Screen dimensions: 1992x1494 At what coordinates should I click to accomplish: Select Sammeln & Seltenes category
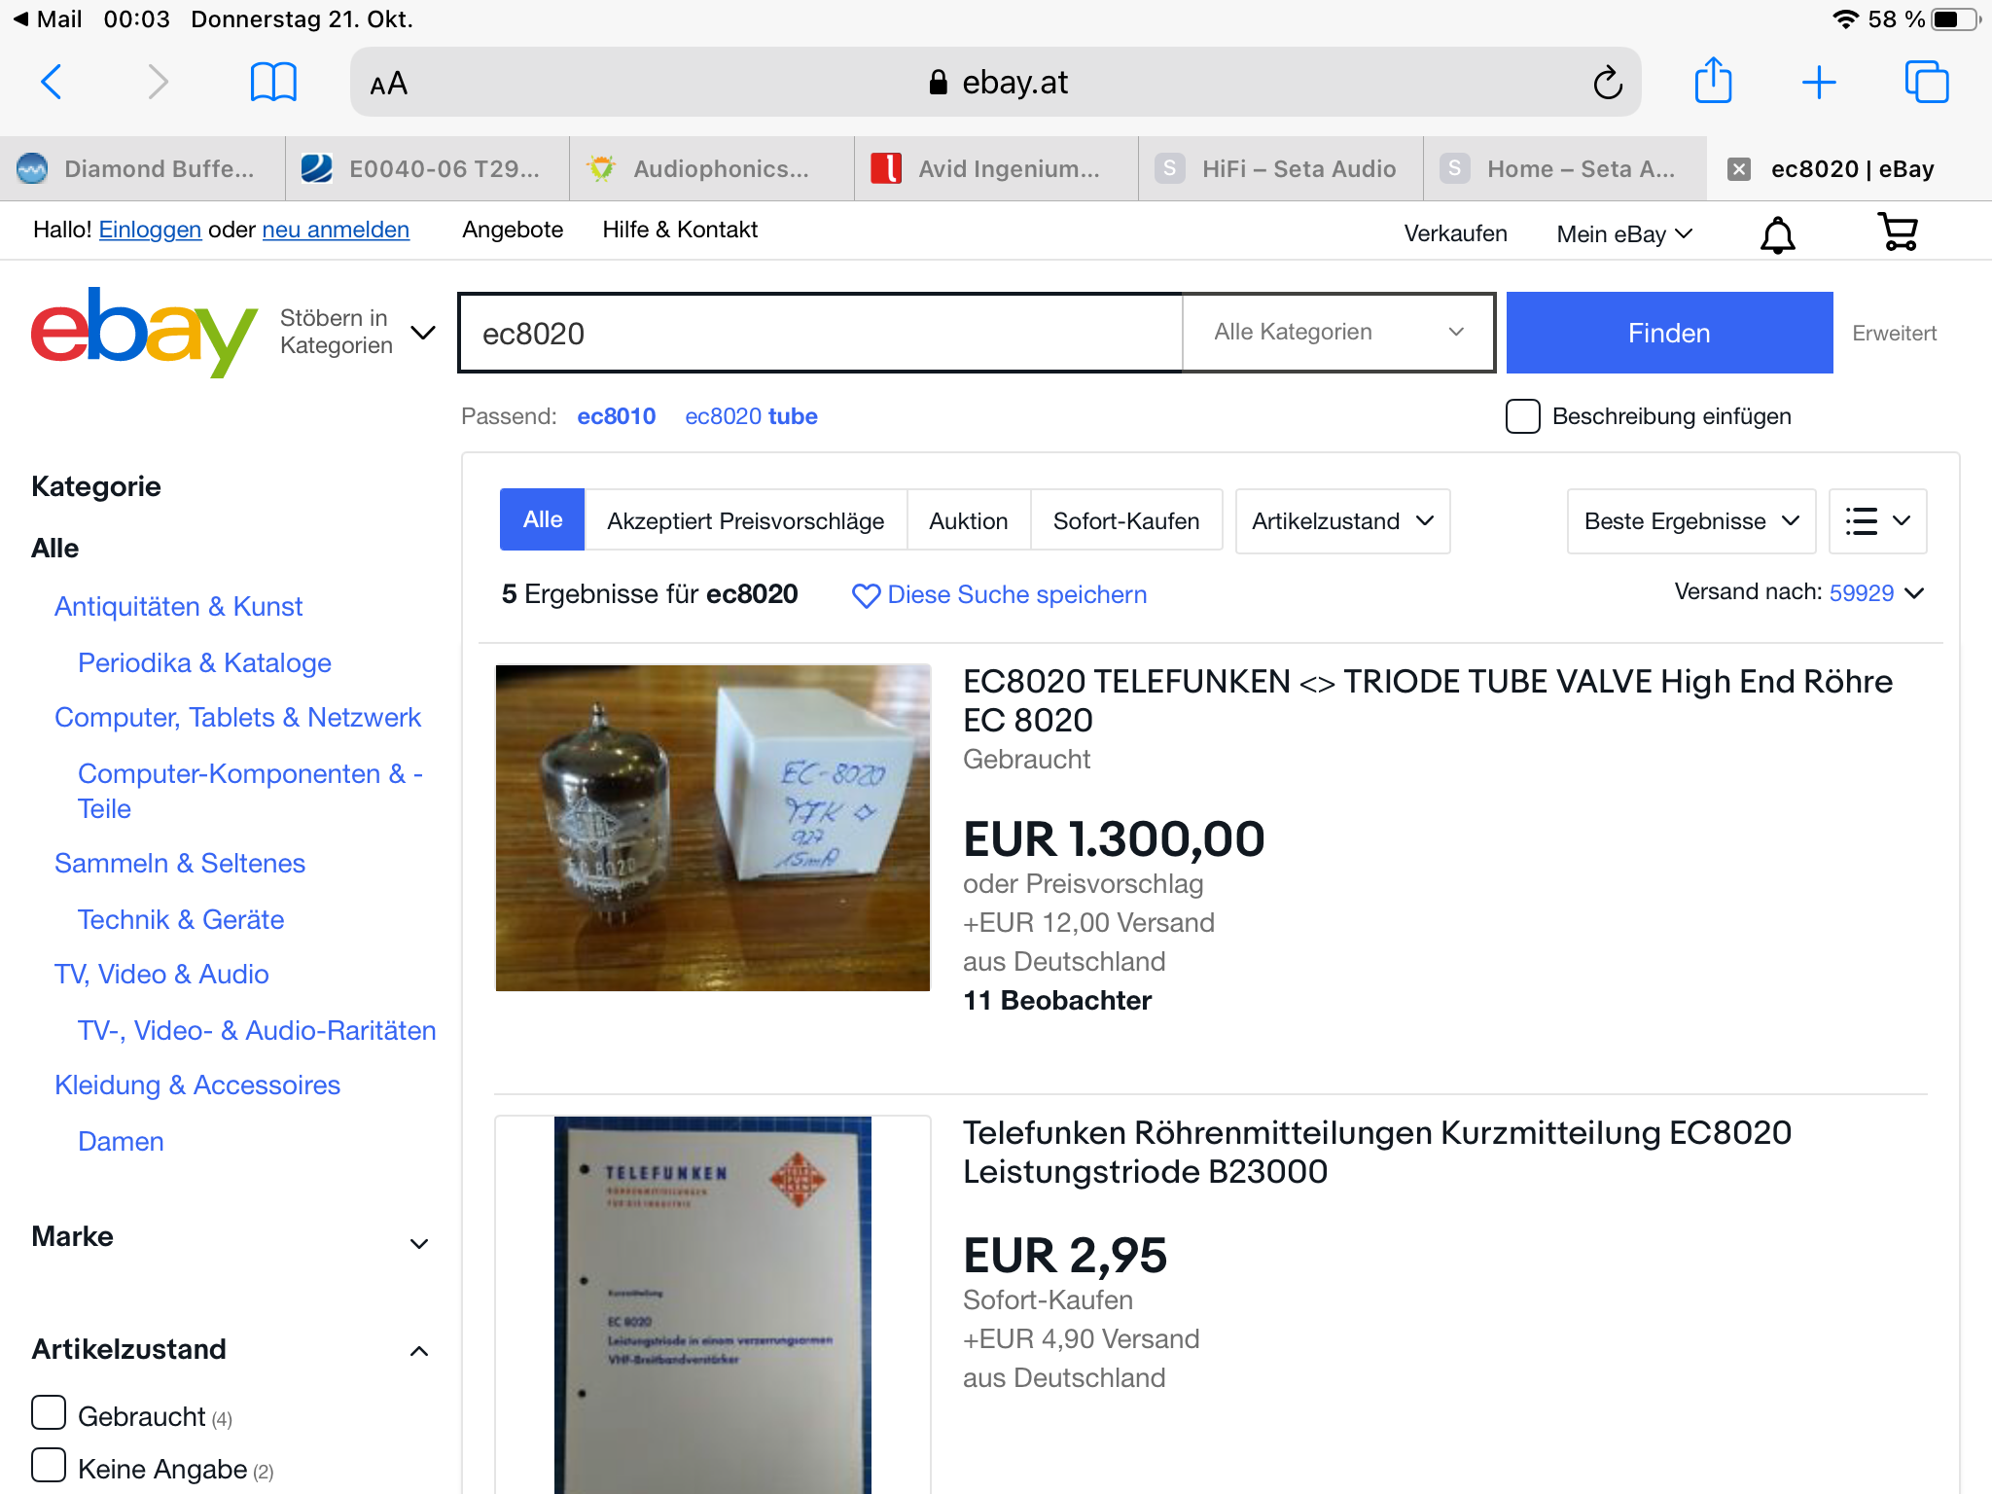click(x=180, y=864)
